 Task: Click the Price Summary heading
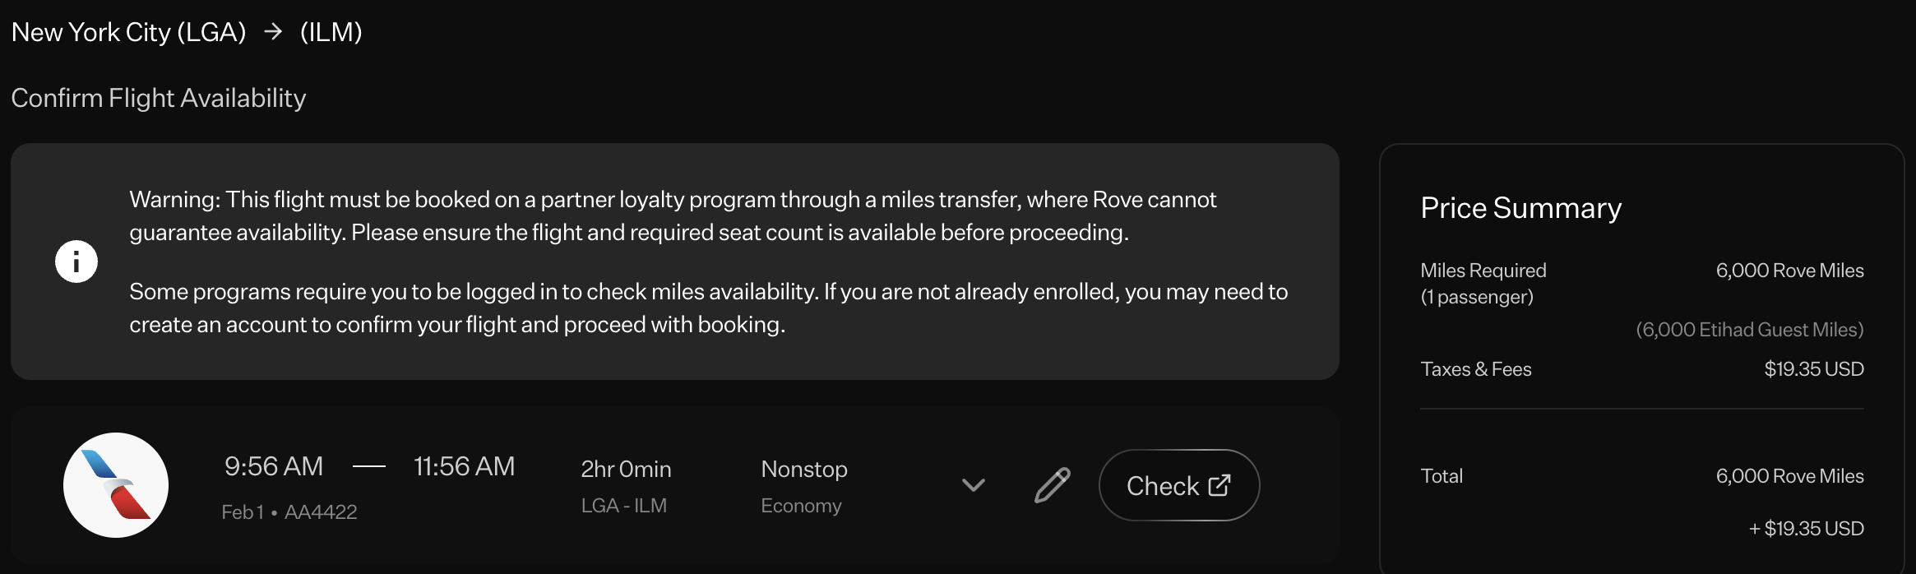[x=1520, y=208]
